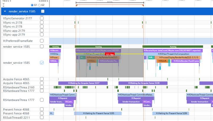The image size is (213, 121).
Task: Check the RSSubThread0 2211 row checkbox
Action: point(42,118)
